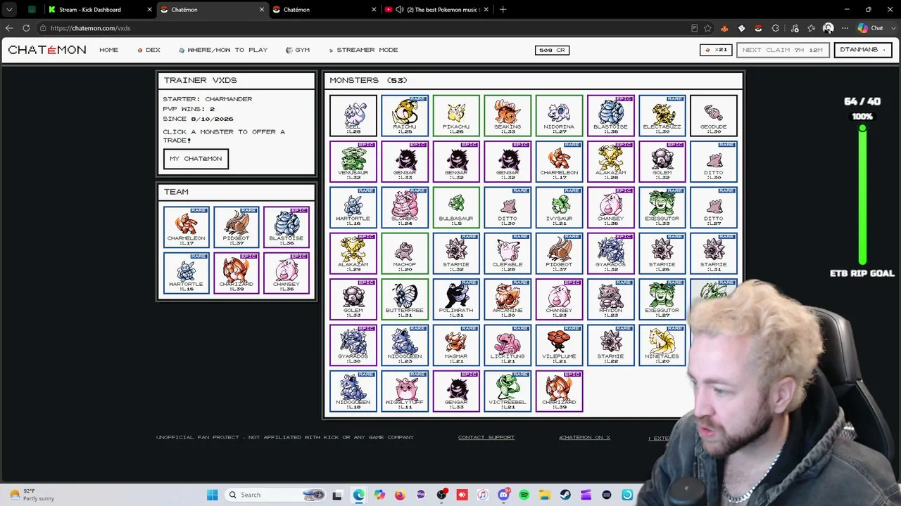The width and height of the screenshot is (901, 506).
Task: Select Nidorina L27 in monsters grid
Action: [x=559, y=115]
